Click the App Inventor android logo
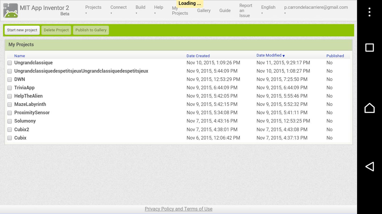The image size is (382, 214). point(11,10)
